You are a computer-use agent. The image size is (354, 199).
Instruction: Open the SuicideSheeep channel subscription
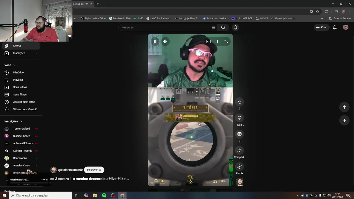(22, 136)
